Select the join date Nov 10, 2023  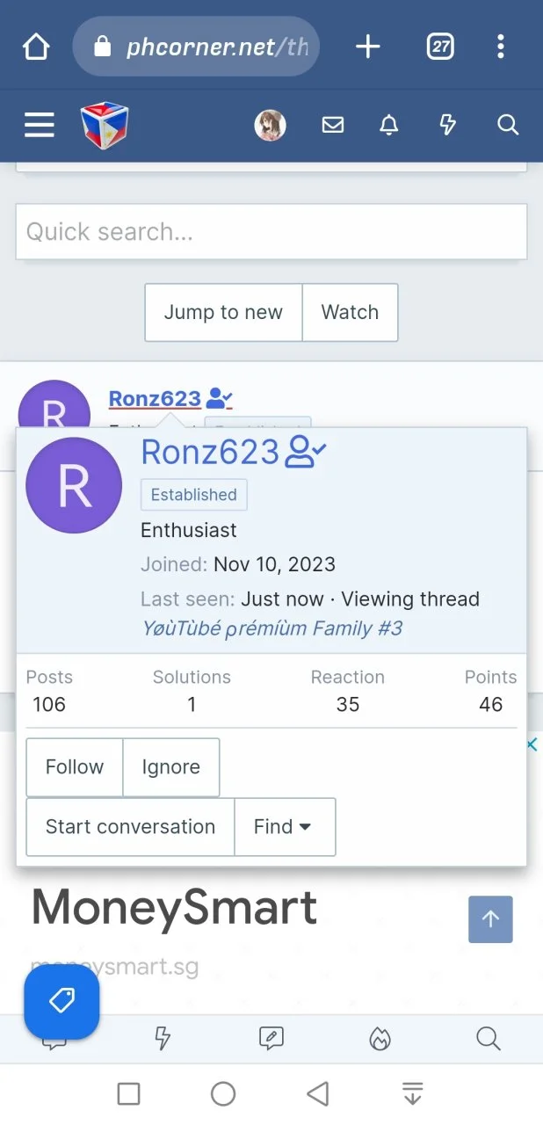(x=274, y=564)
